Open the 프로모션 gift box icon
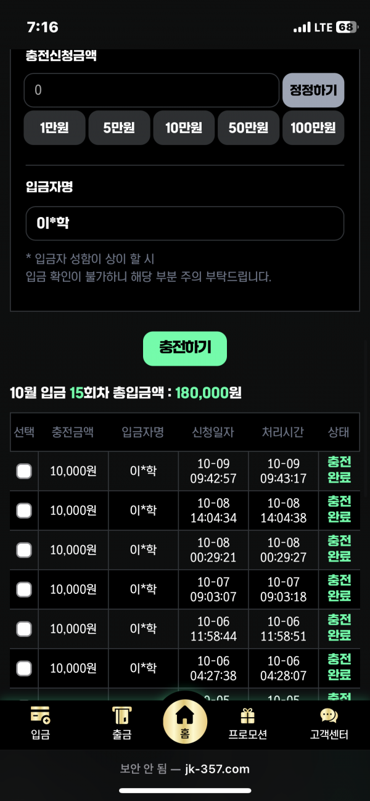Screen dimensions: 370x801 click(x=247, y=716)
